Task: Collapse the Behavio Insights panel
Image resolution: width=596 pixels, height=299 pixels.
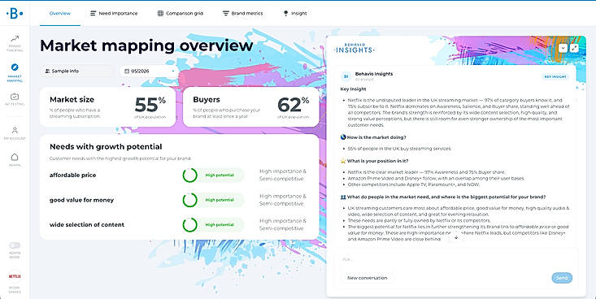Action: 563,48
